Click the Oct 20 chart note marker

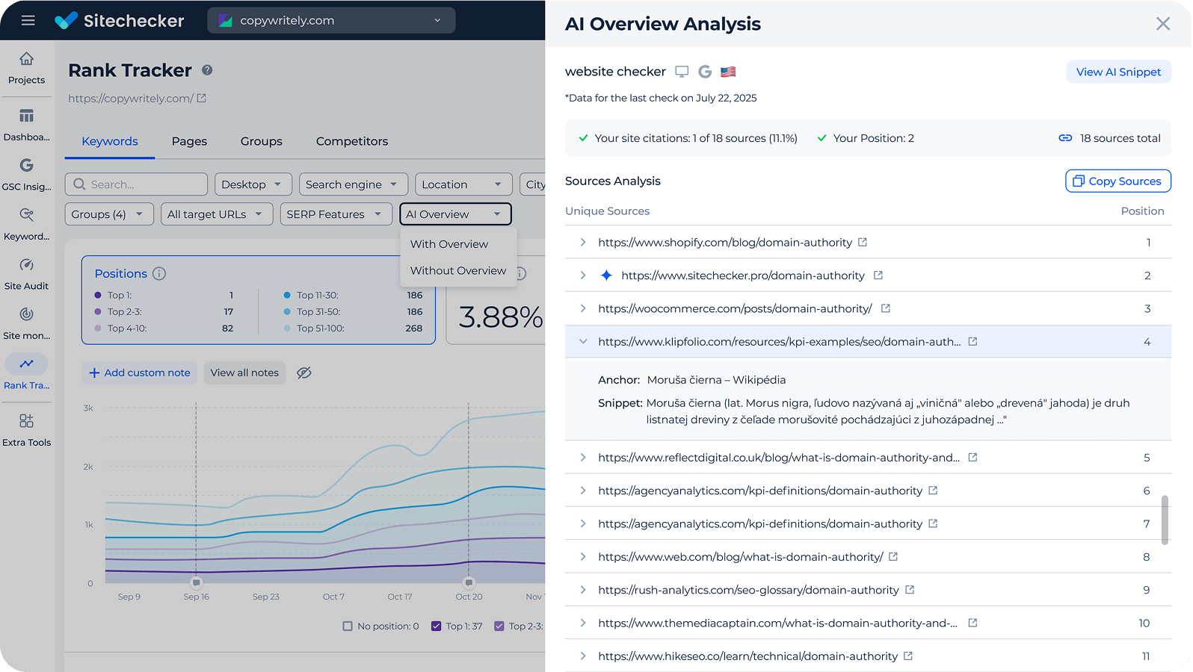coord(469,582)
